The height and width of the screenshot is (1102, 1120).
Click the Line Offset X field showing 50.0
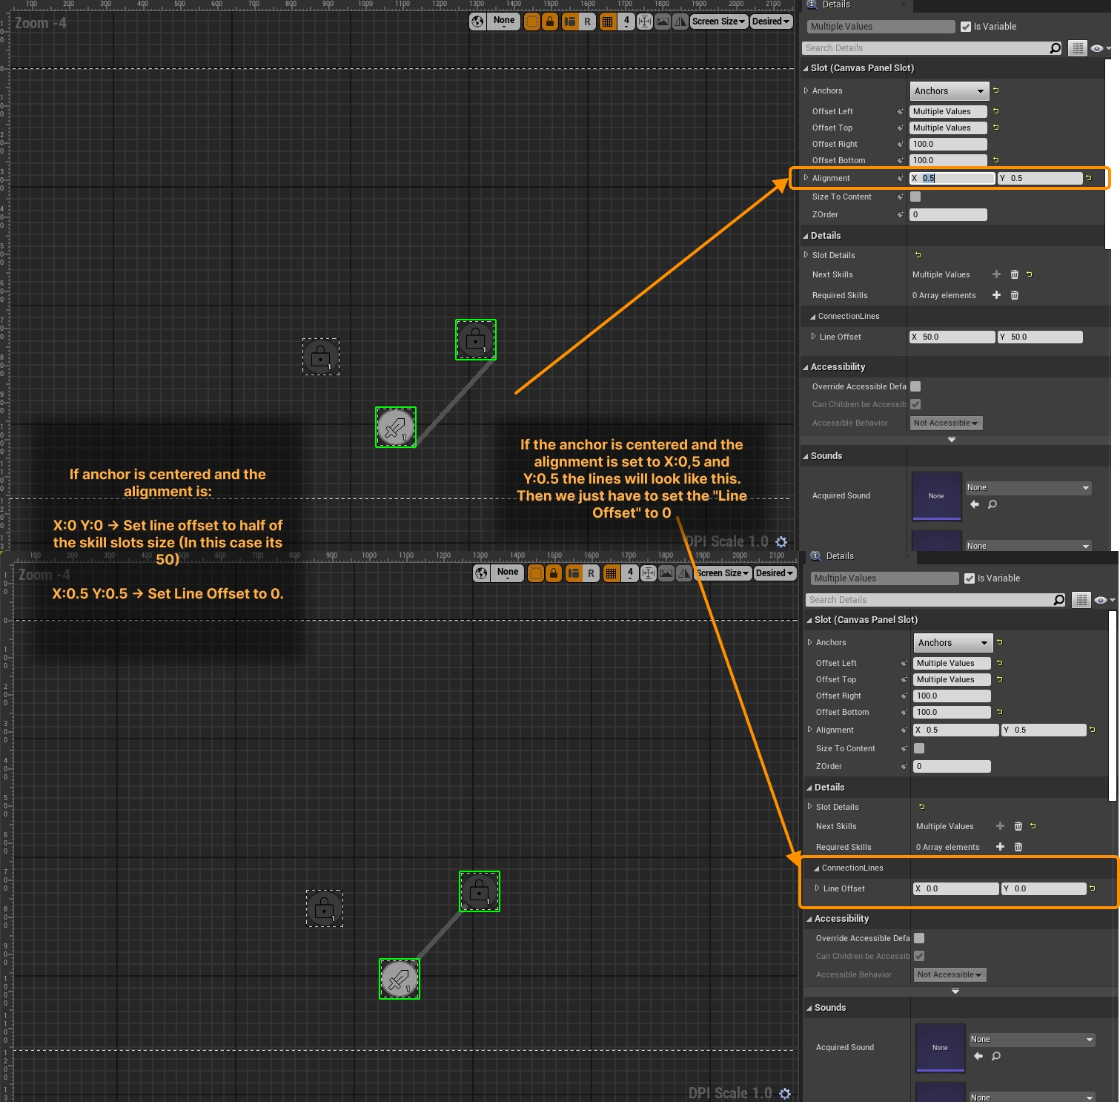[952, 337]
